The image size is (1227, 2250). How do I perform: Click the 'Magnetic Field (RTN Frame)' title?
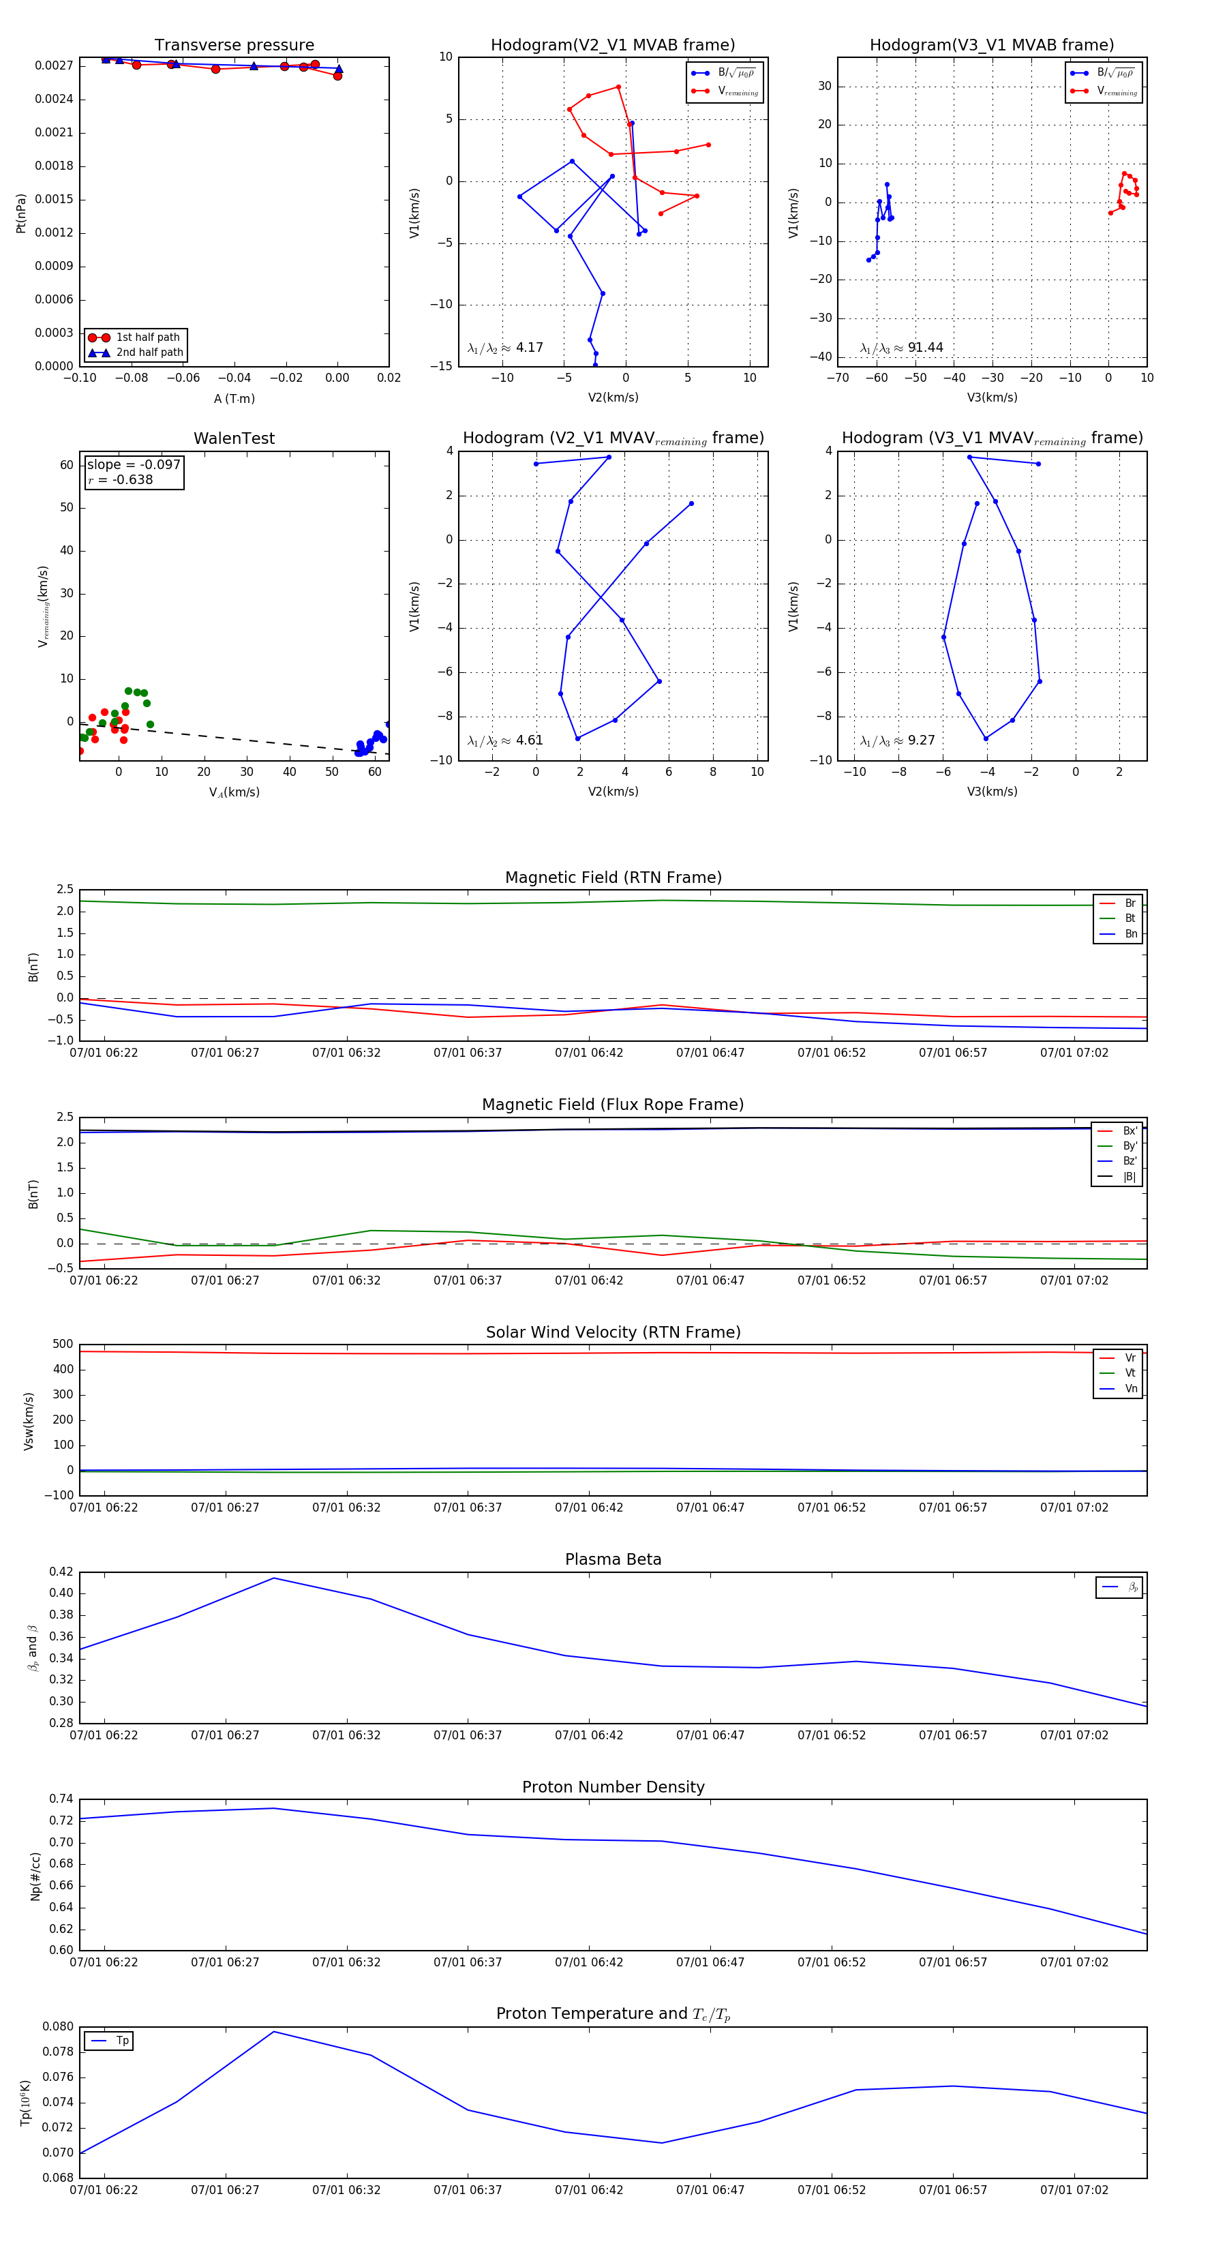point(613,877)
